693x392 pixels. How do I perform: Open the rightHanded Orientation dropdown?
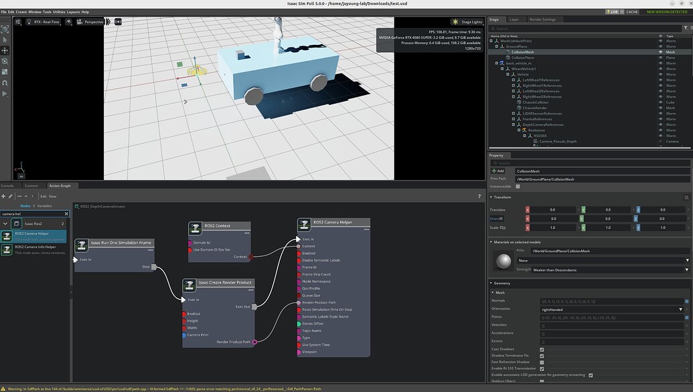[x=682, y=308]
